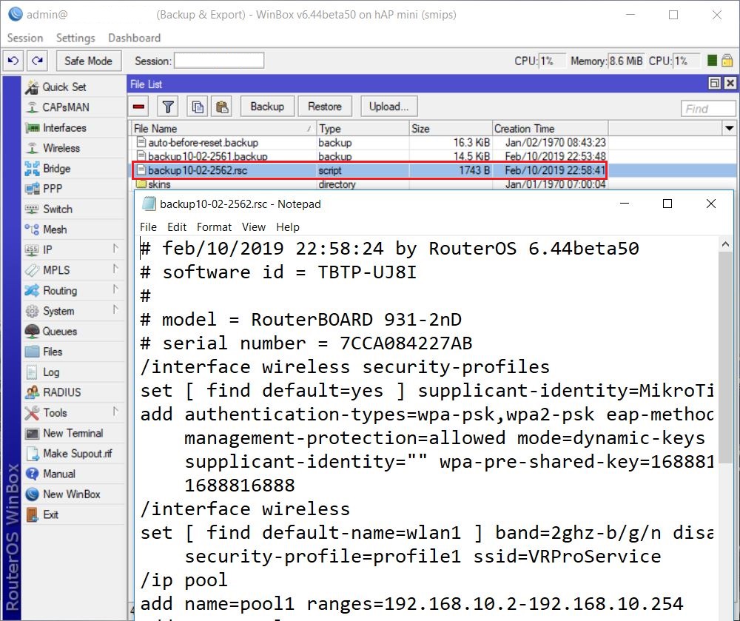Toggle Safe Mode
This screenshot has height=621, width=740.
coord(88,61)
